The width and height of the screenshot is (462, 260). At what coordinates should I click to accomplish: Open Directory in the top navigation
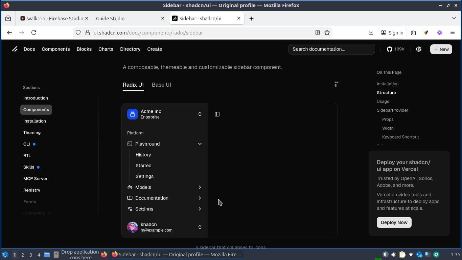(130, 49)
